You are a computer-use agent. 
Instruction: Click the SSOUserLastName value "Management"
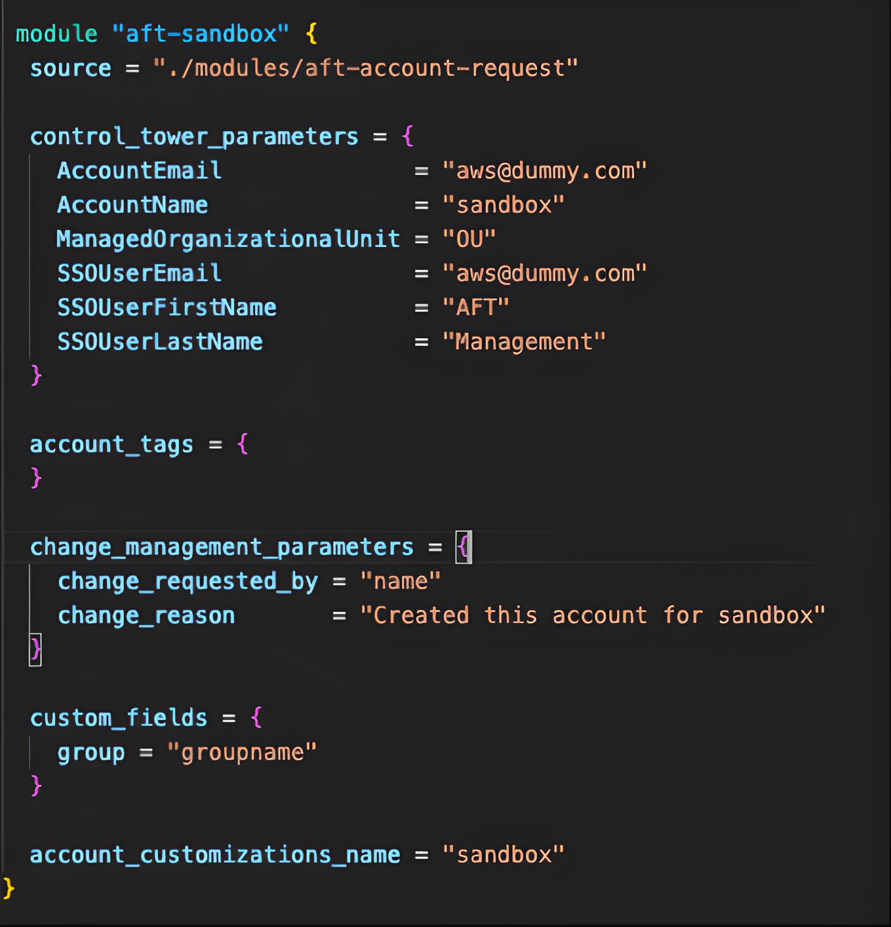(x=524, y=342)
